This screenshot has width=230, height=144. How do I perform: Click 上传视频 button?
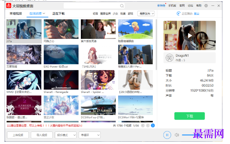click(x=18, y=135)
